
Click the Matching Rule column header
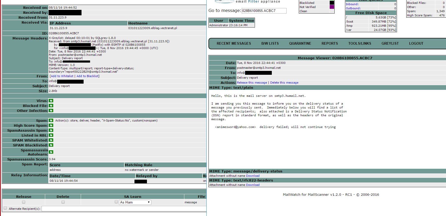[x=139, y=165]
